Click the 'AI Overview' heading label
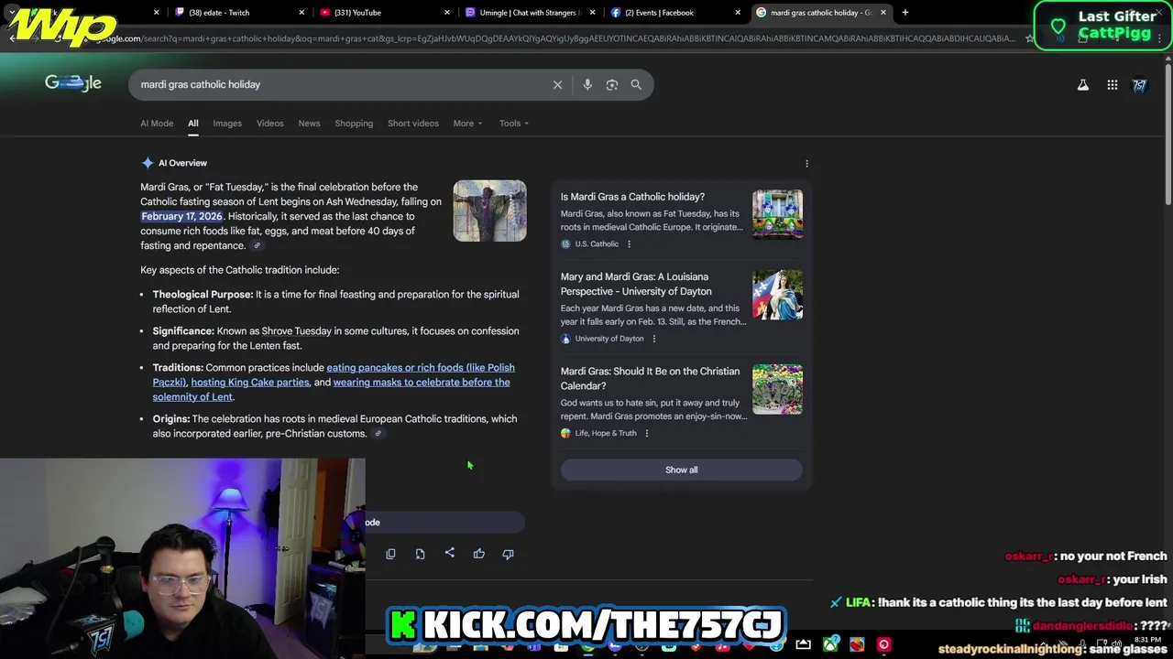The width and height of the screenshot is (1173, 659). tap(182, 163)
